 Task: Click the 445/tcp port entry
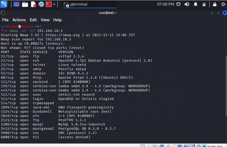8,90
